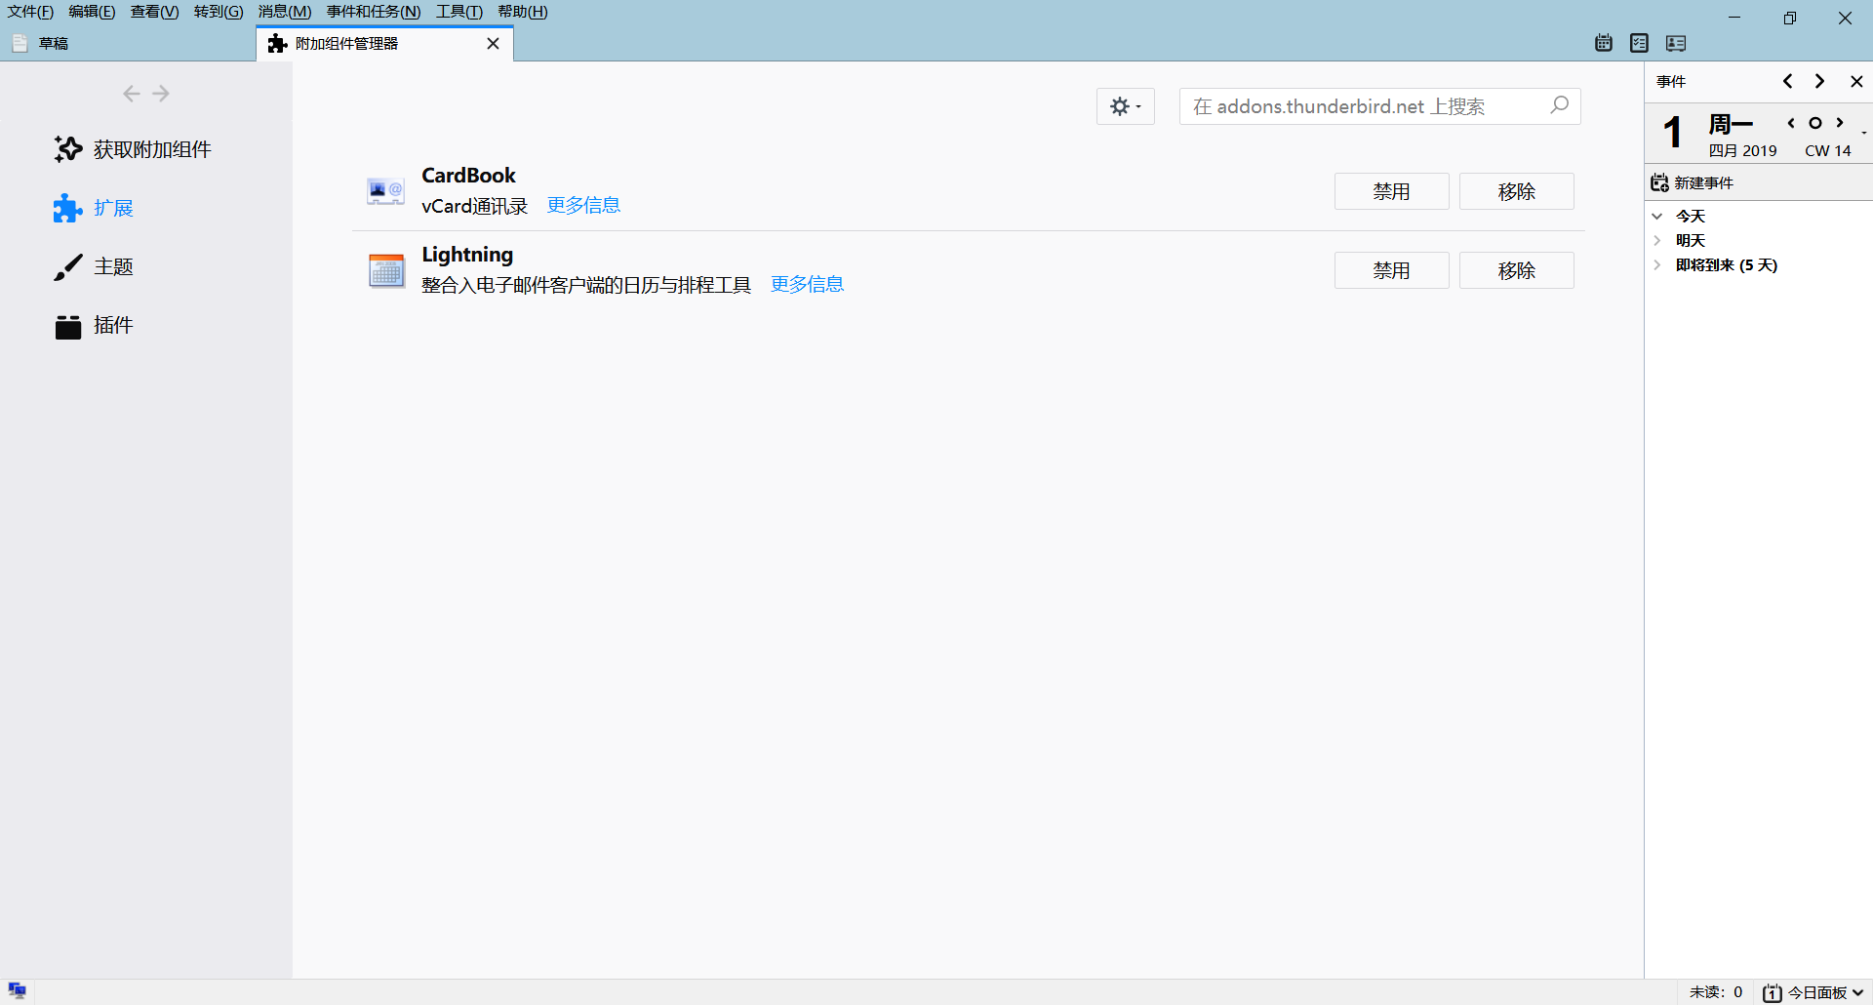Image resolution: width=1873 pixels, height=1005 pixels.
Task: Click the 未读: 0 status text
Action: (1716, 992)
